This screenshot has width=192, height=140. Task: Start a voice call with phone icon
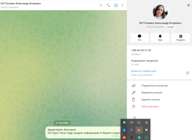coord(109,5)
